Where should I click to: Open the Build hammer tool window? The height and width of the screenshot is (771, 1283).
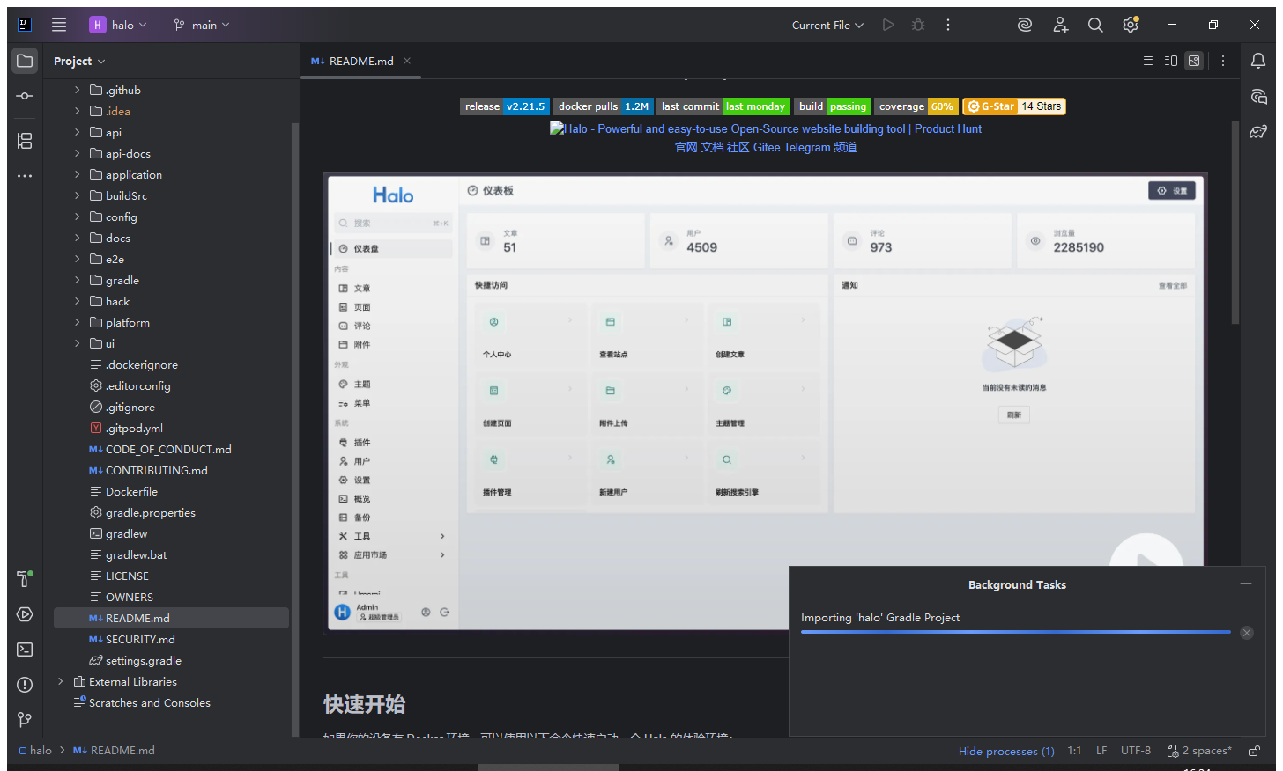click(25, 578)
